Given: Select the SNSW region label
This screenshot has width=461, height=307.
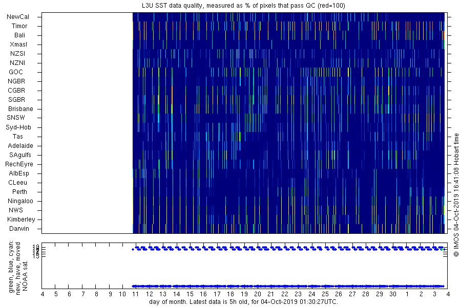Looking at the screenshot, I should tap(16, 118).
